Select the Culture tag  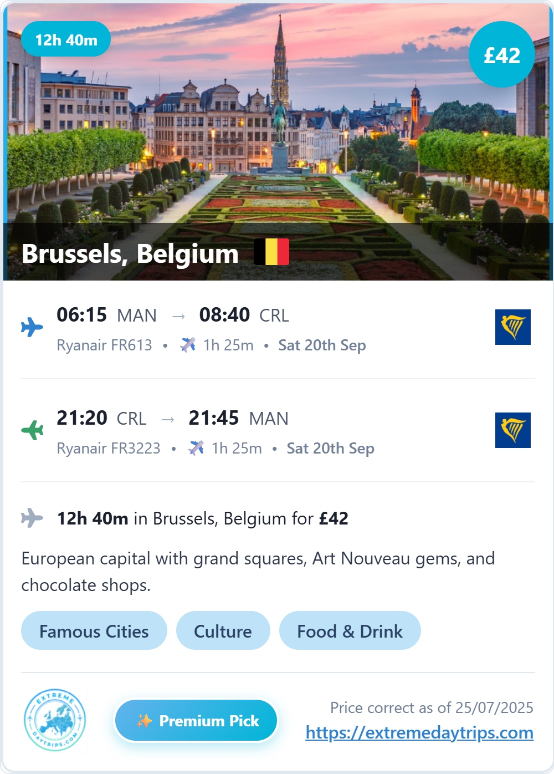click(223, 630)
